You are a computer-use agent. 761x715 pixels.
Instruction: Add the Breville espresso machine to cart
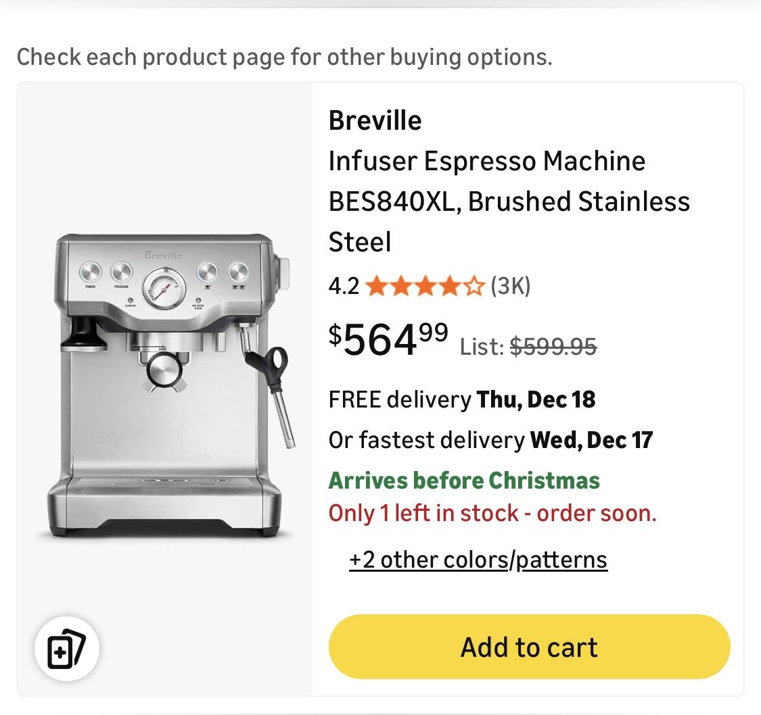click(529, 647)
